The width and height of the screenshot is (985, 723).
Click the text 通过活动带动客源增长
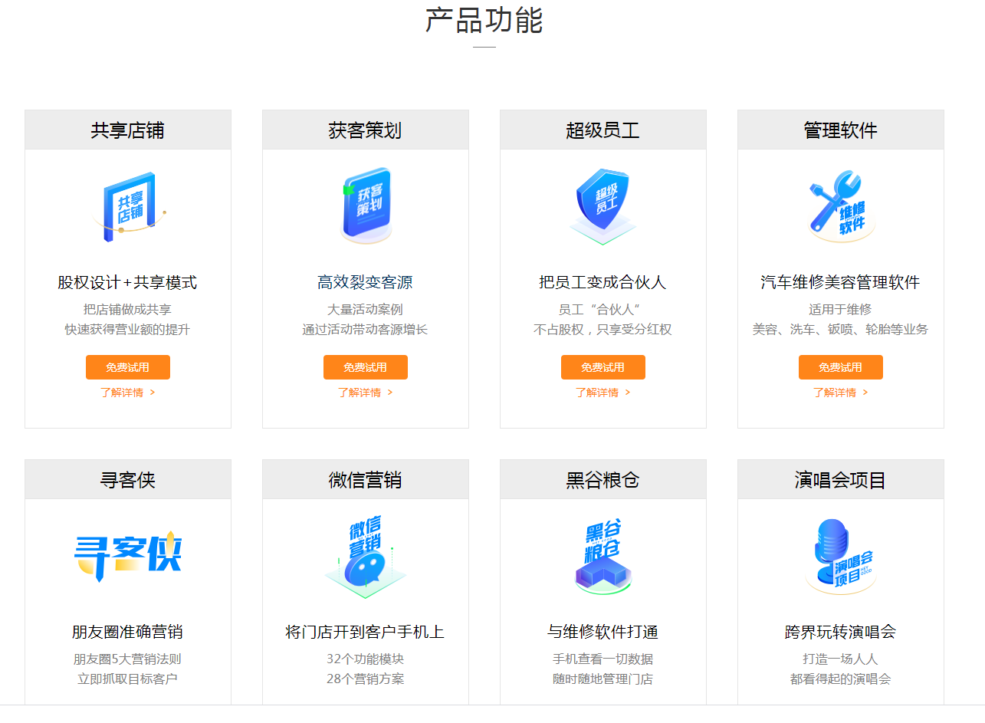click(366, 330)
